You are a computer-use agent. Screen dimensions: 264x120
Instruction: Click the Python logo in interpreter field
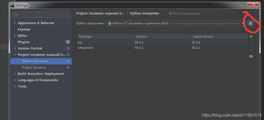[x=110, y=23]
